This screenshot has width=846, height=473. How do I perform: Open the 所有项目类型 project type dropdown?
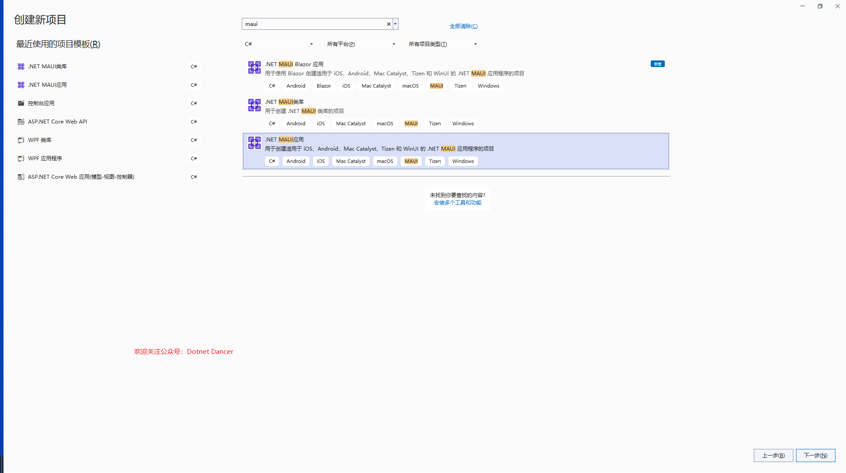tap(442, 44)
